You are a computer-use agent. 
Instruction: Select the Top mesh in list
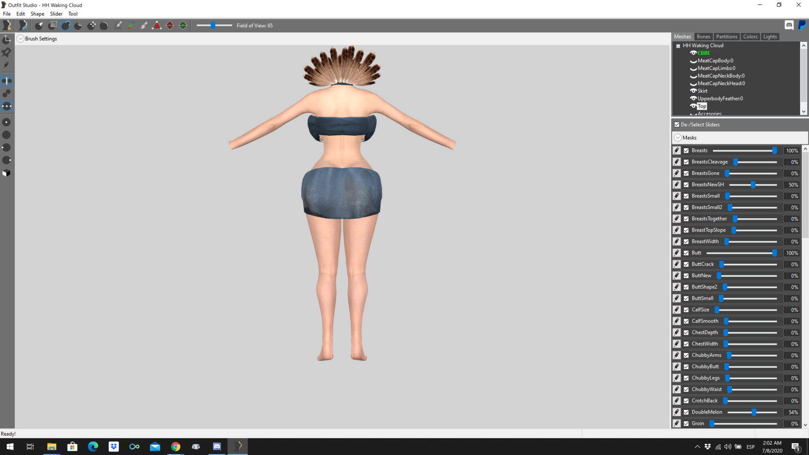[702, 106]
